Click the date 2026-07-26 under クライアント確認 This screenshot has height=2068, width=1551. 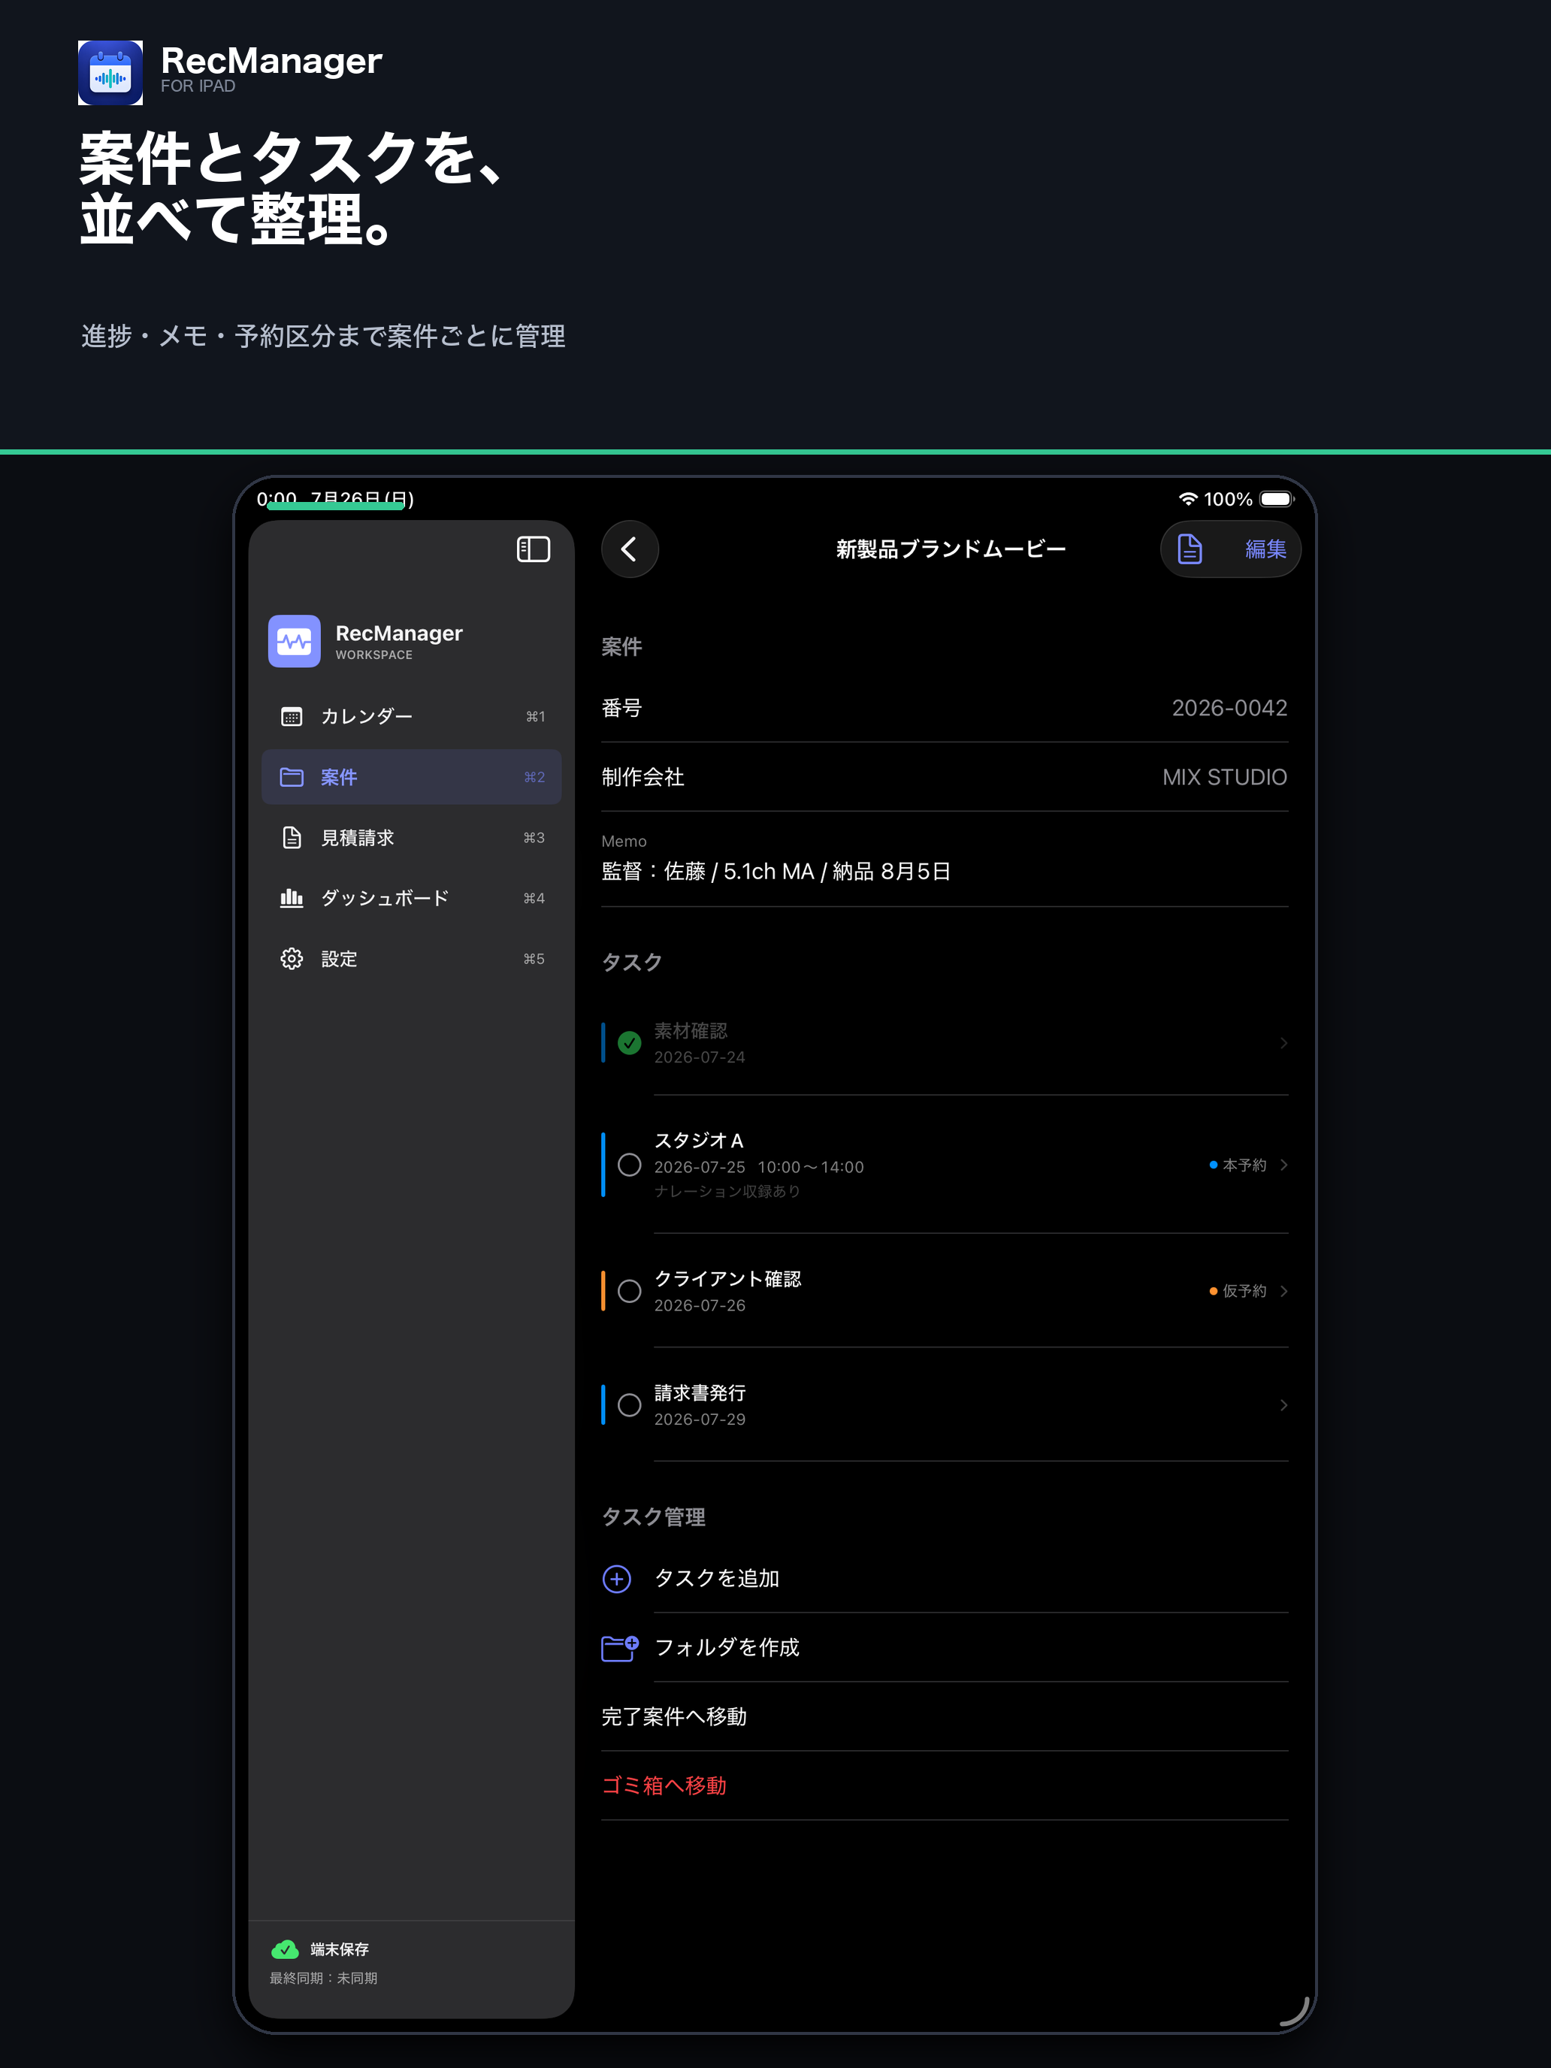pyautogui.click(x=700, y=1305)
